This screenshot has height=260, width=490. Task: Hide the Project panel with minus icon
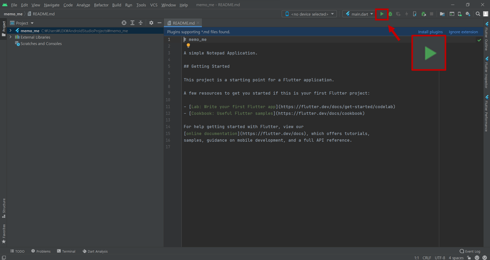159,23
